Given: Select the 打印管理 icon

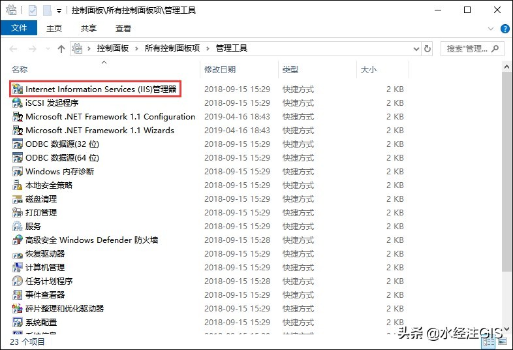Looking at the screenshot, I should (18, 213).
